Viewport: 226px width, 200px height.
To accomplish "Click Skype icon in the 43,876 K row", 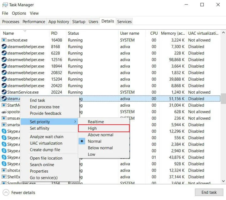I will tap(4, 157).
